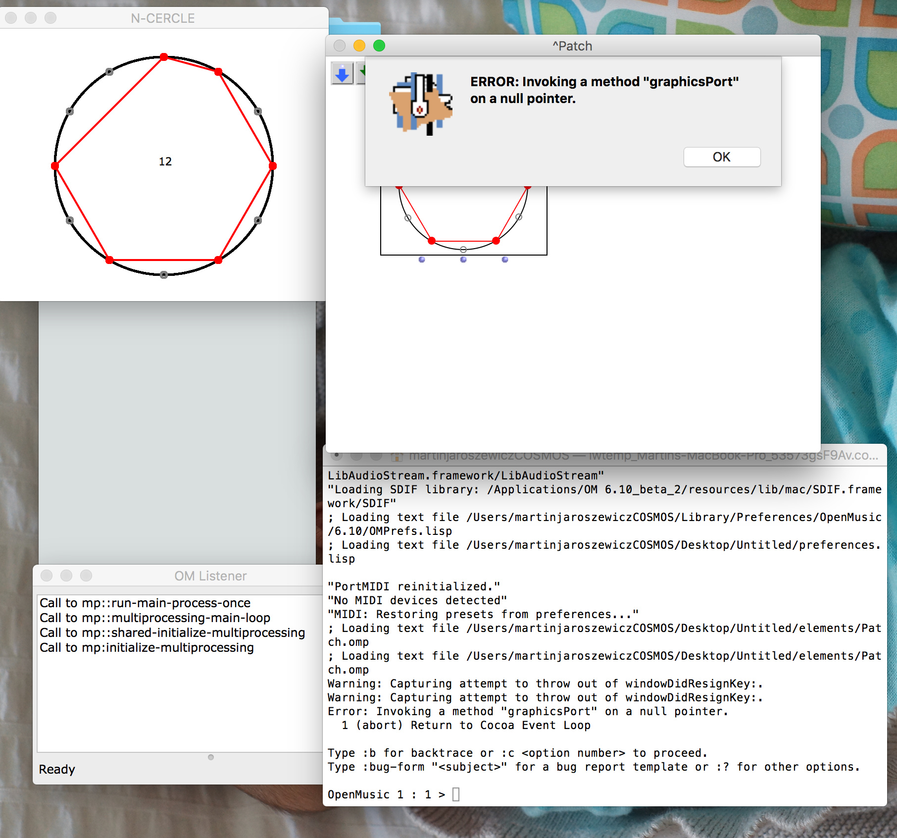This screenshot has height=838, width=897.
Task: Zoom the Patch window with green button
Action: (379, 46)
